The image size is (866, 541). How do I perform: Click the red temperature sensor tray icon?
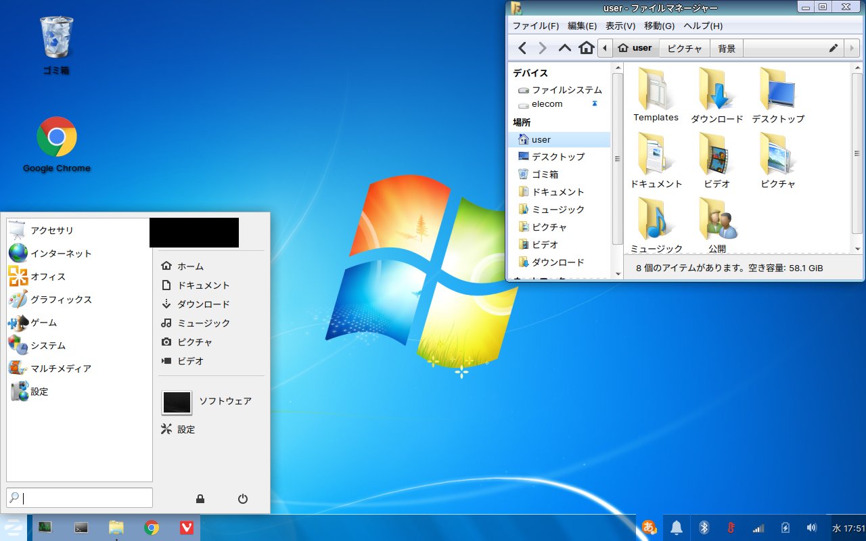point(731,527)
